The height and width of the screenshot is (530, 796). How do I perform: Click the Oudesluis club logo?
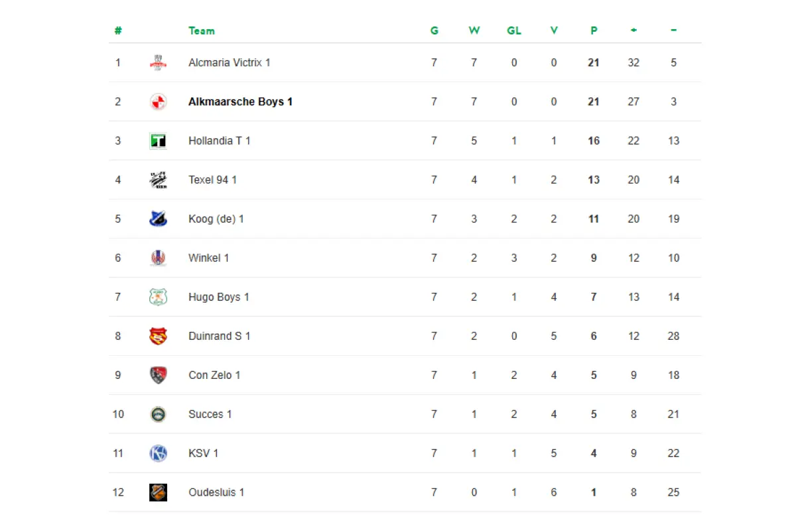pos(158,493)
